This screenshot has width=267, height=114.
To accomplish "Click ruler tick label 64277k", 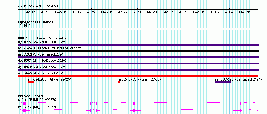I will (x=122, y=12).
